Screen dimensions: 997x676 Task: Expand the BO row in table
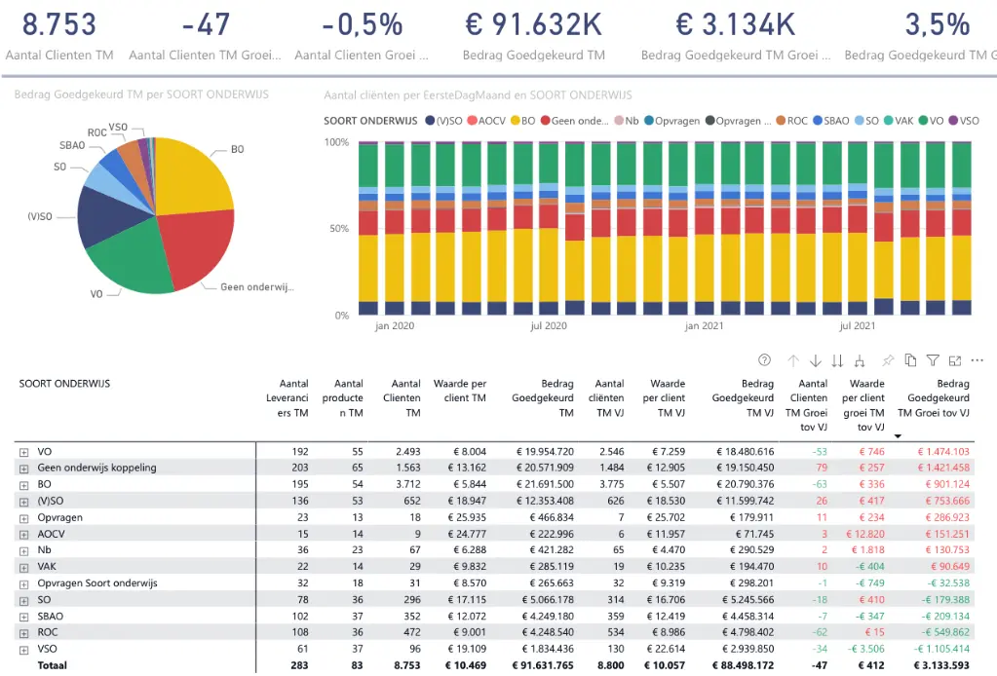click(x=24, y=485)
